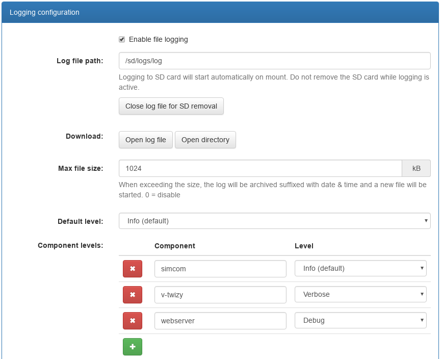This screenshot has height=359, width=442.
Task: Delete the webserver component row
Action: click(132, 321)
